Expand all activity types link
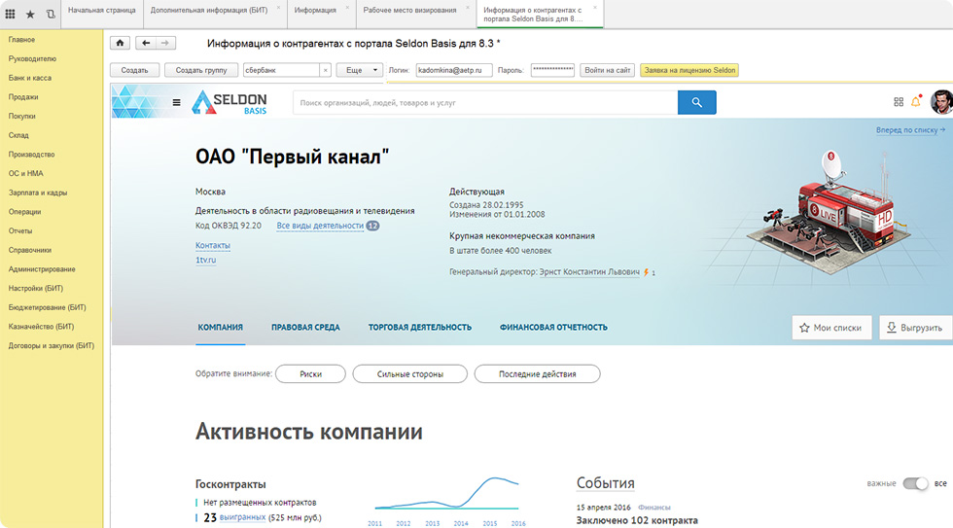 click(320, 226)
